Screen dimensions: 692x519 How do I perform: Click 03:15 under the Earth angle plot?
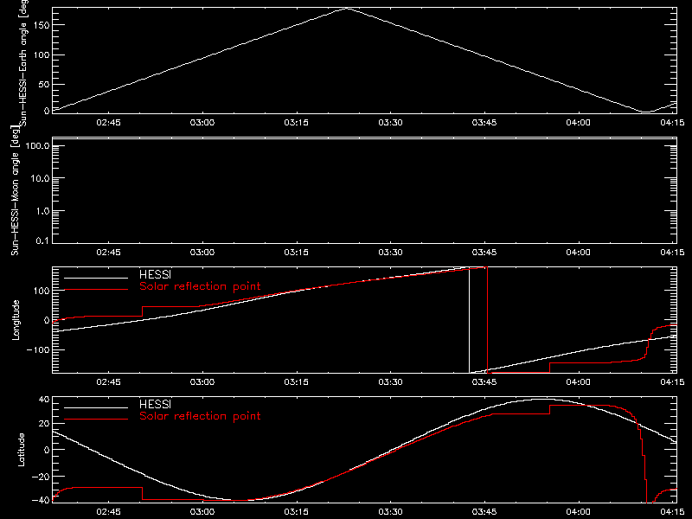pos(296,122)
